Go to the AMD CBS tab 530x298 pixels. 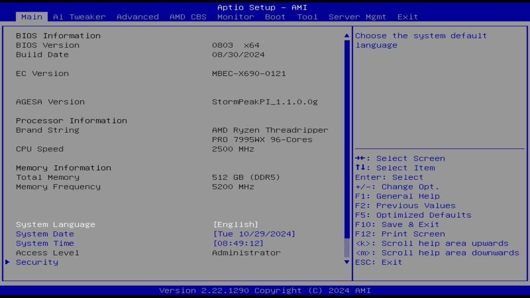point(188,17)
